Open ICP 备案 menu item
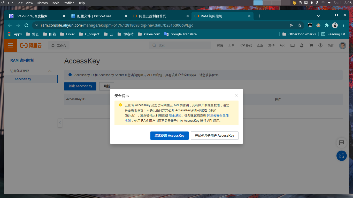Screen dimensions: 353x198 [x=245, y=45]
